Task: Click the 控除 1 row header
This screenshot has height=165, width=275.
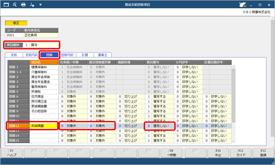Action: click(19, 67)
